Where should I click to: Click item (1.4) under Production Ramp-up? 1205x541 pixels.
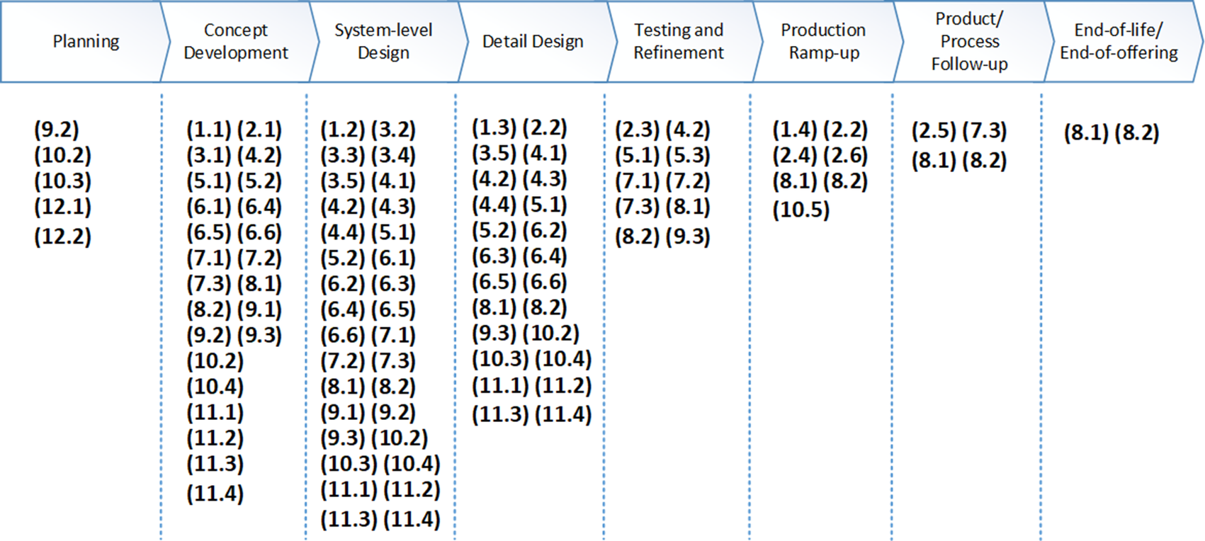795,130
